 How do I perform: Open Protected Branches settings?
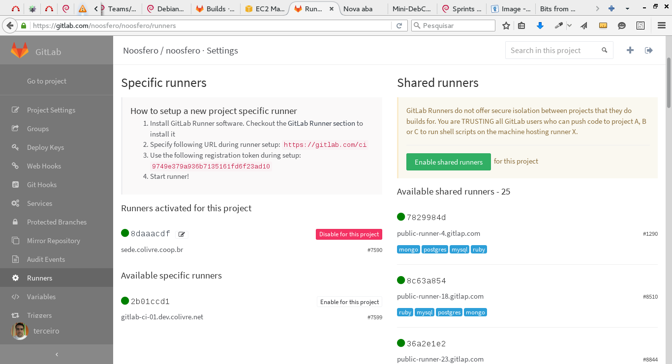coord(57,222)
